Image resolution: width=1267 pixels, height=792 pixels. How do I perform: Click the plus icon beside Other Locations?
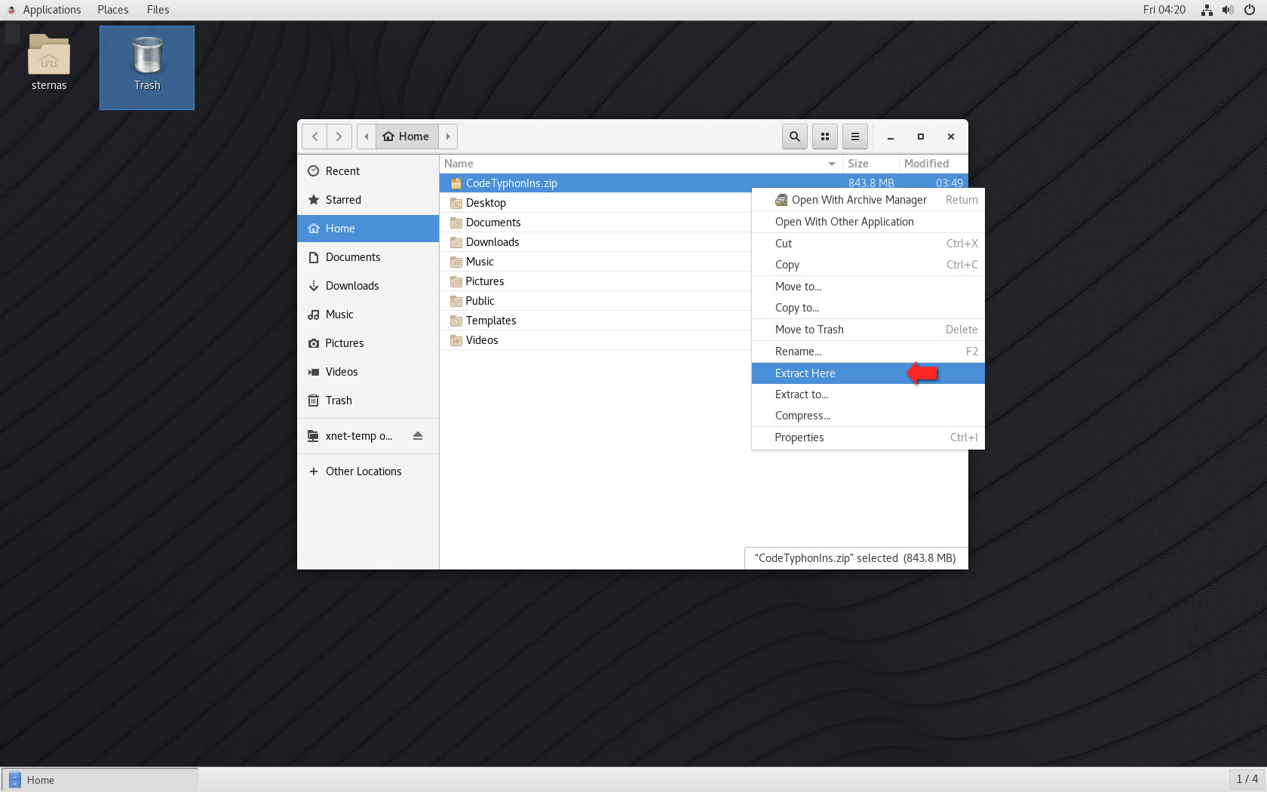pos(314,471)
